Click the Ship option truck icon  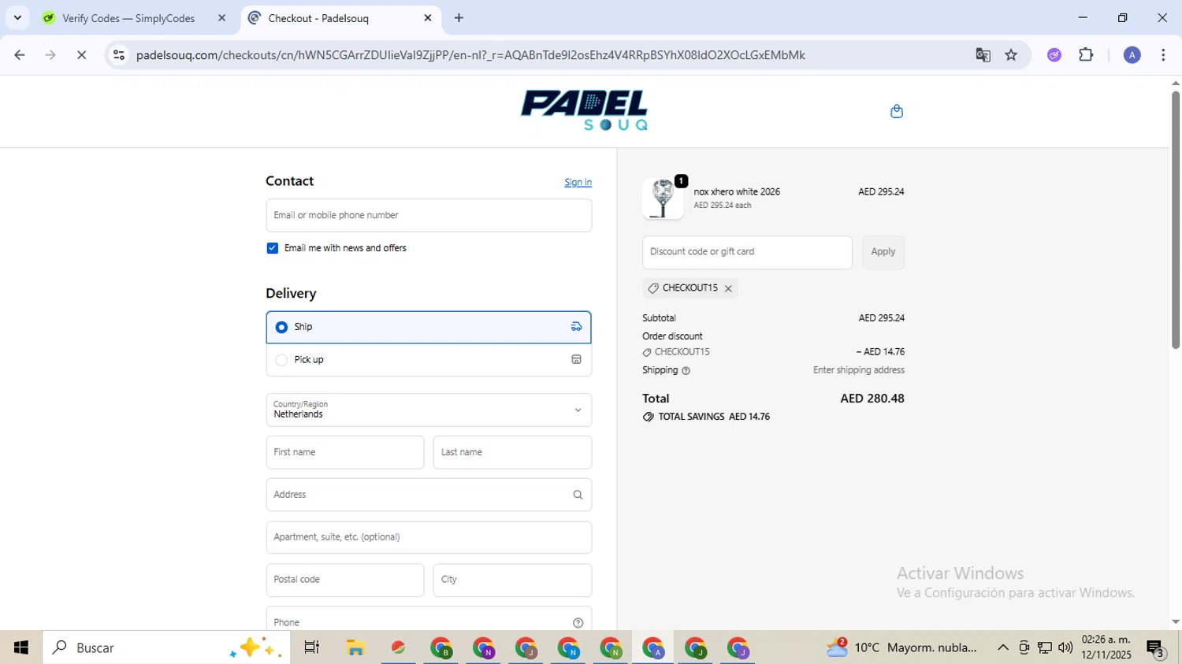(576, 327)
